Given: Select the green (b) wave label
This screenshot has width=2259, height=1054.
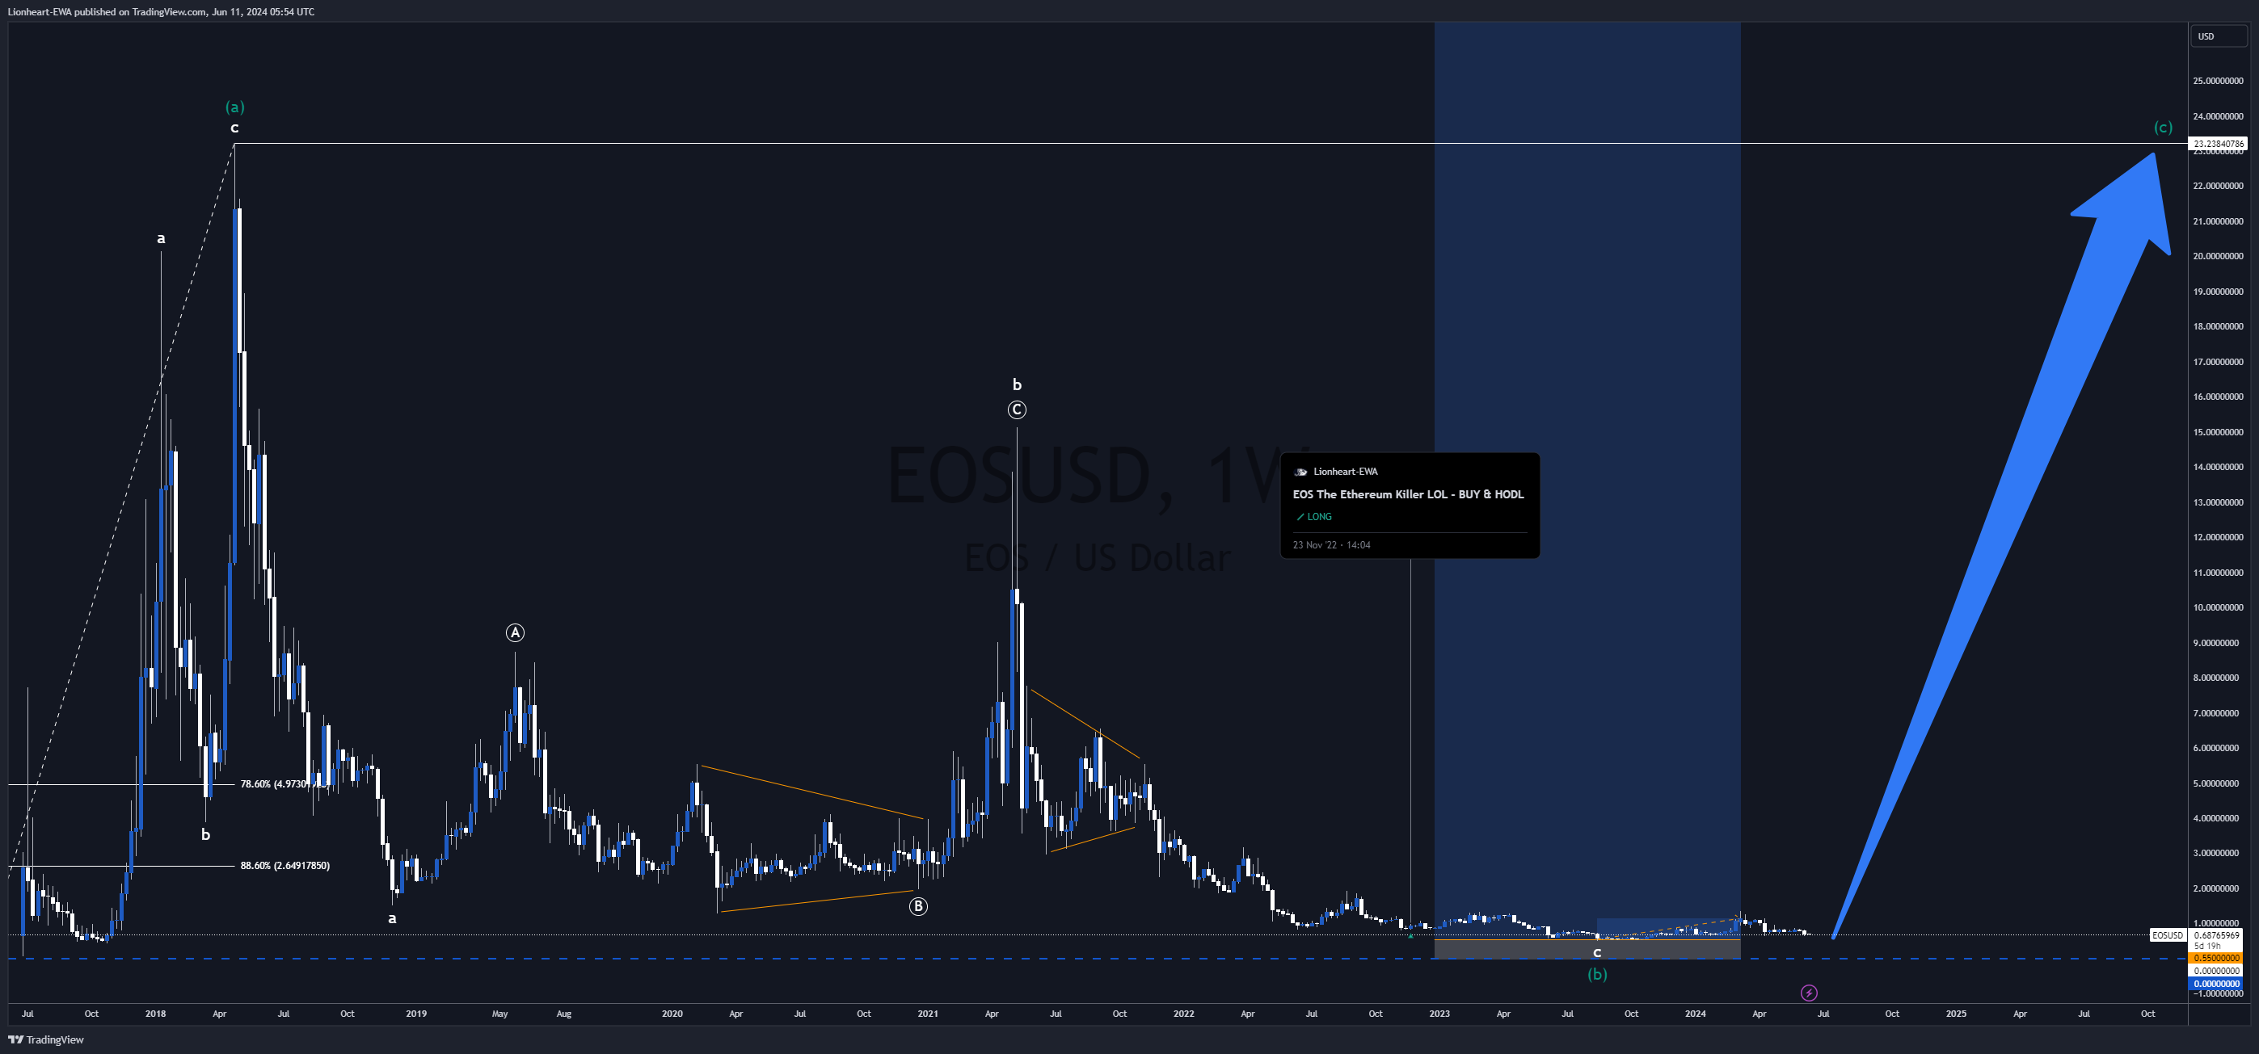Looking at the screenshot, I should pos(1597,974).
